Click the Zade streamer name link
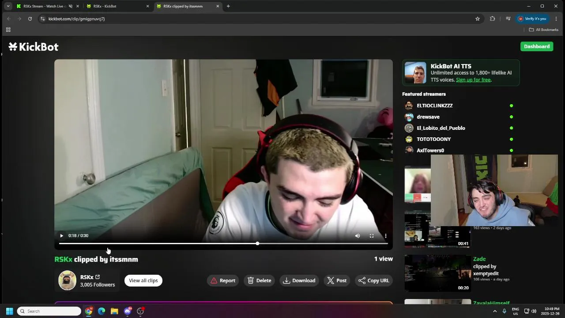The width and height of the screenshot is (565, 318). click(x=479, y=259)
